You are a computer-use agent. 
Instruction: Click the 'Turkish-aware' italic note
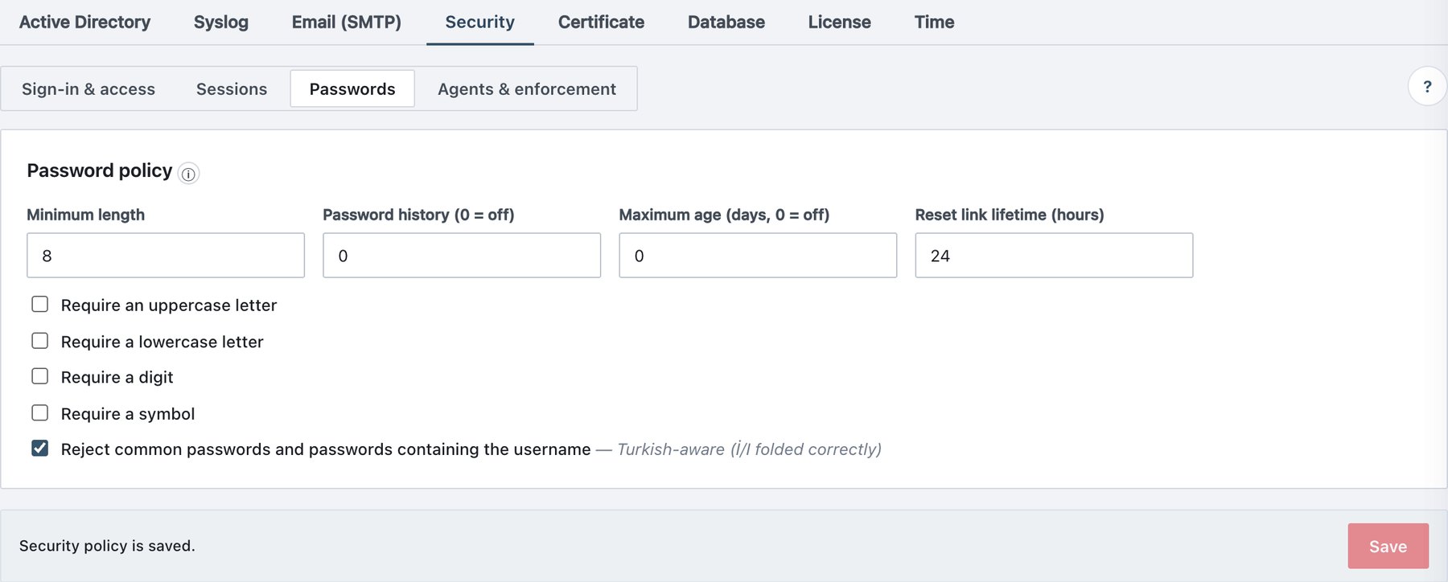click(749, 449)
